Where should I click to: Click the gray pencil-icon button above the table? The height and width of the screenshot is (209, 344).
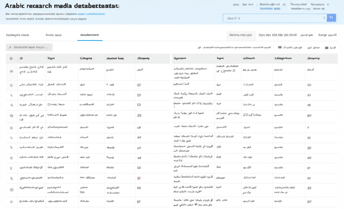click(x=29, y=47)
